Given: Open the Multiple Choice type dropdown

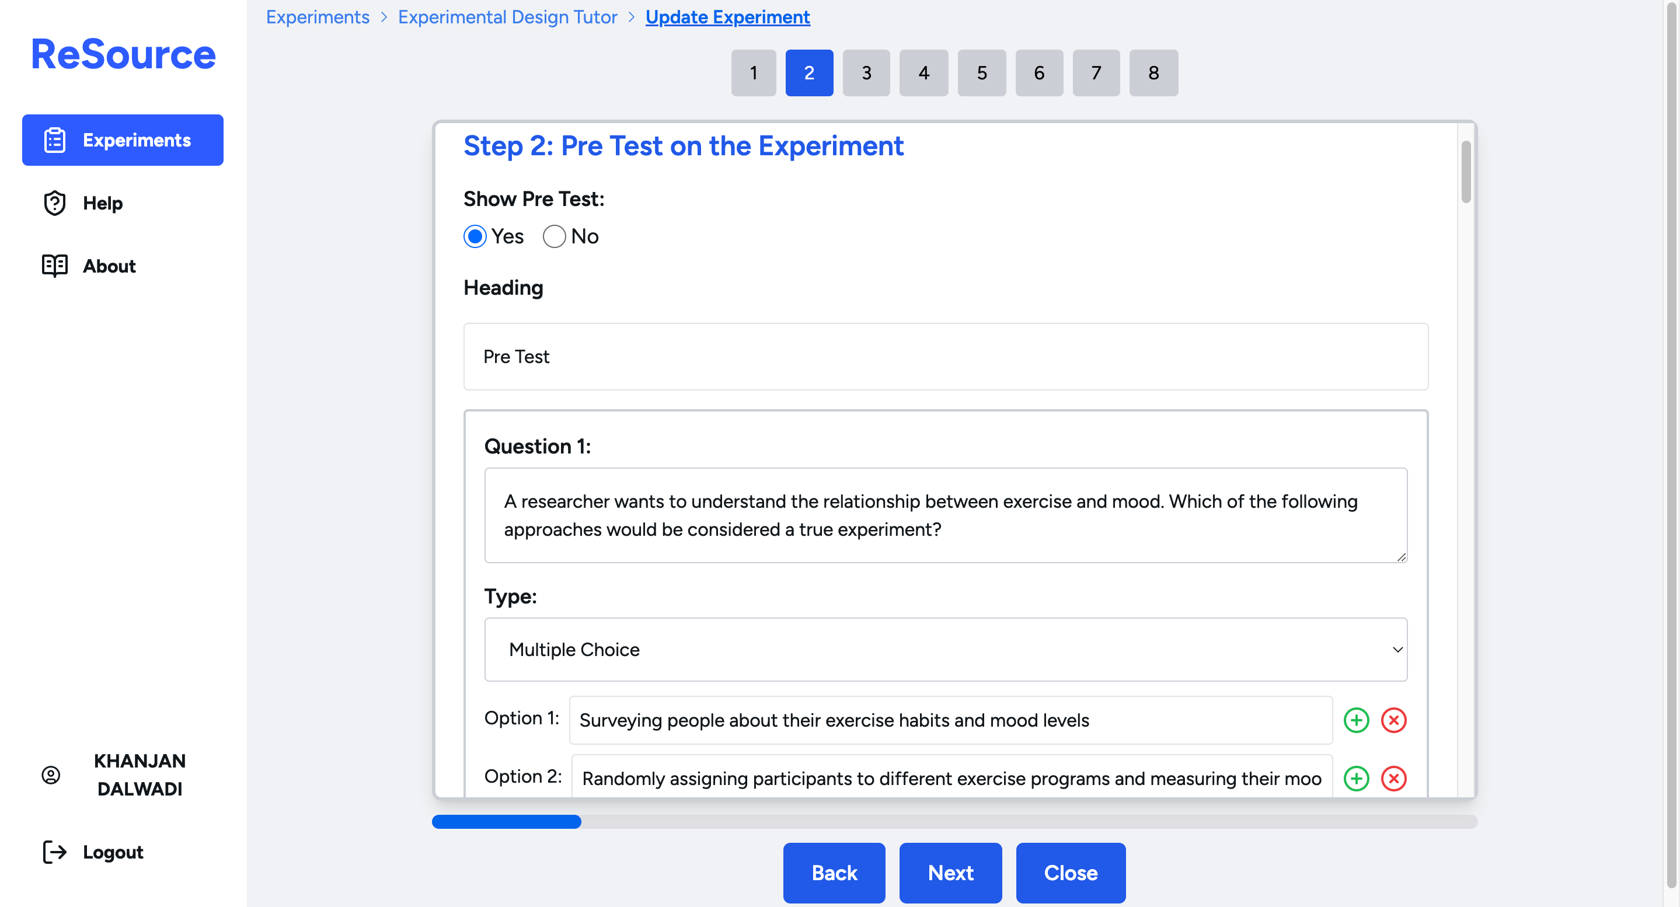Looking at the screenshot, I should [945, 650].
